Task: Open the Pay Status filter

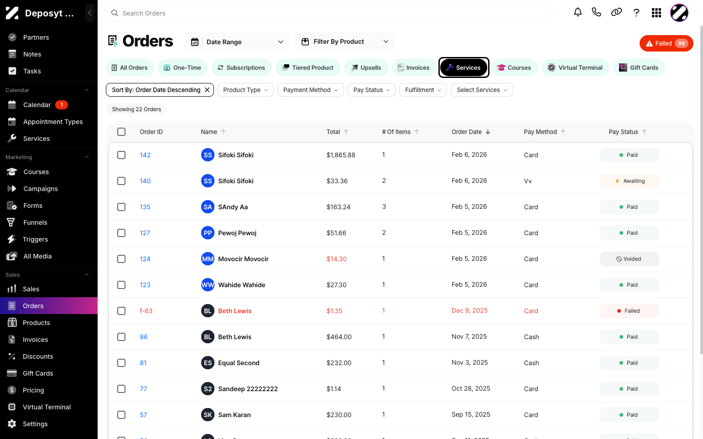Action: coord(371,90)
